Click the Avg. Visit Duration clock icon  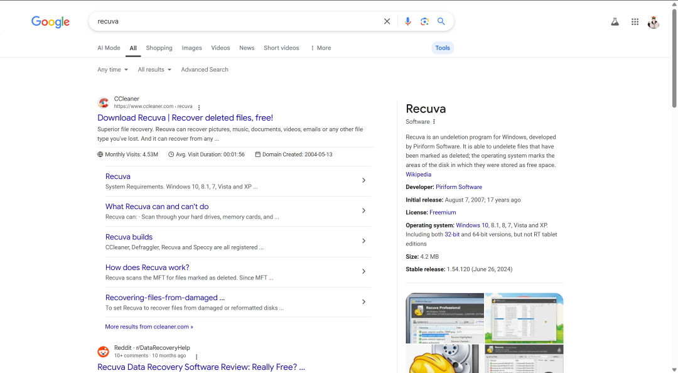pyautogui.click(x=171, y=154)
